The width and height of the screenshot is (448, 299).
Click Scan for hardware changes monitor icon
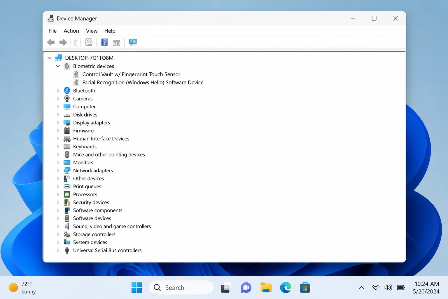pos(133,42)
